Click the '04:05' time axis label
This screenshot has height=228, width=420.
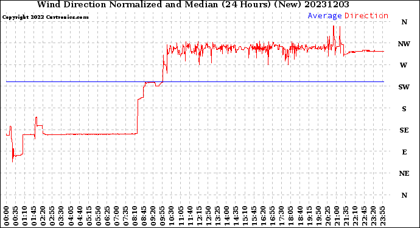pos(71,216)
